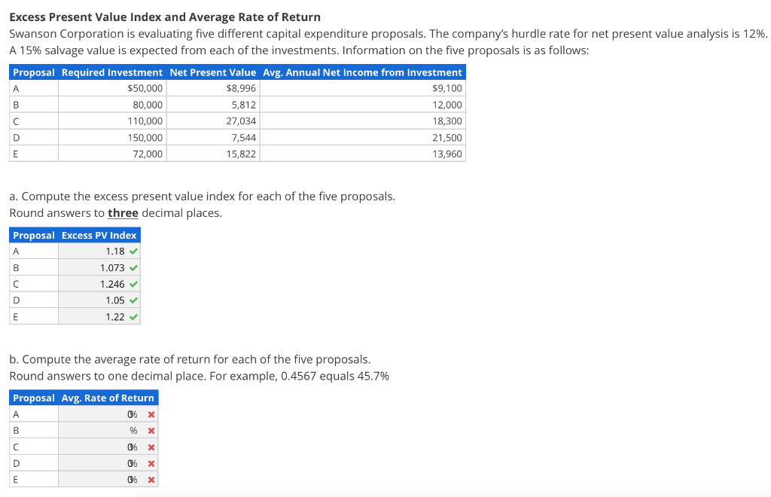Click the green checkmark beside Proposal A's index

(x=133, y=251)
